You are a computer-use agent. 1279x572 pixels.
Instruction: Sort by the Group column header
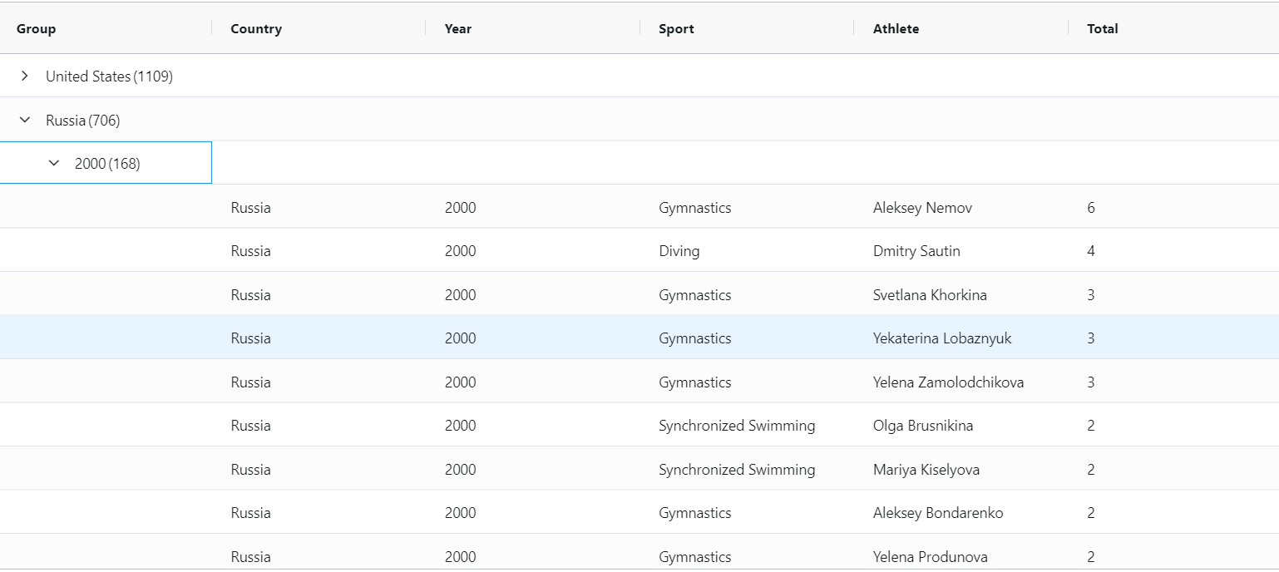37,29
